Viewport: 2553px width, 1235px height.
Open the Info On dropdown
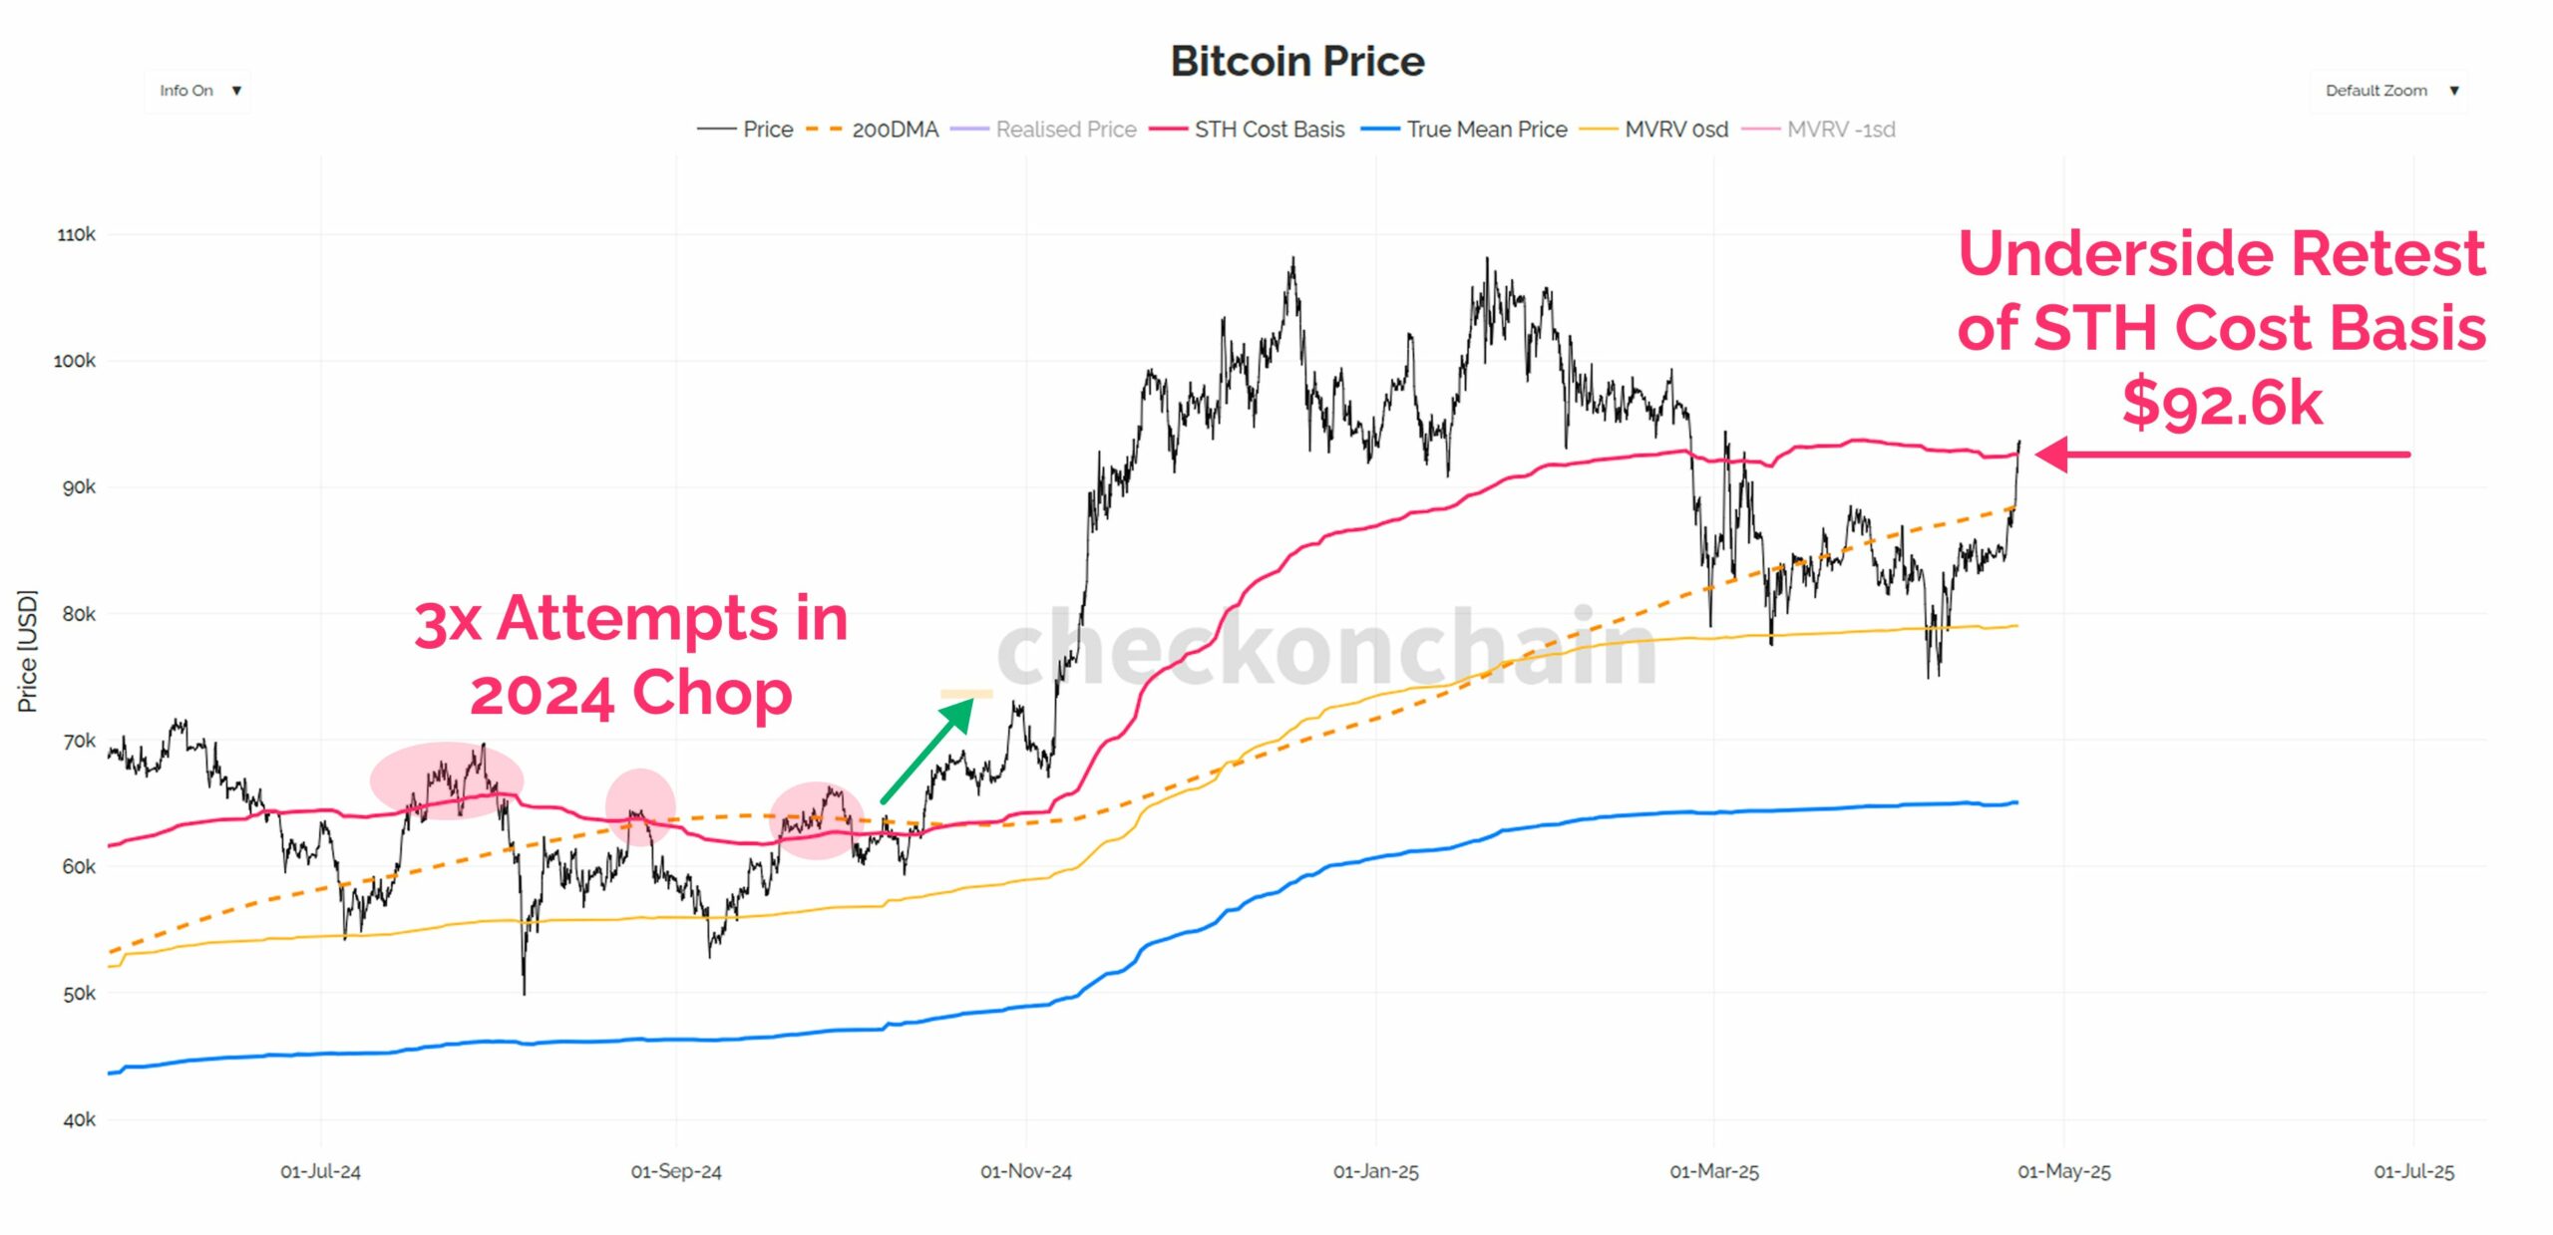(x=197, y=91)
